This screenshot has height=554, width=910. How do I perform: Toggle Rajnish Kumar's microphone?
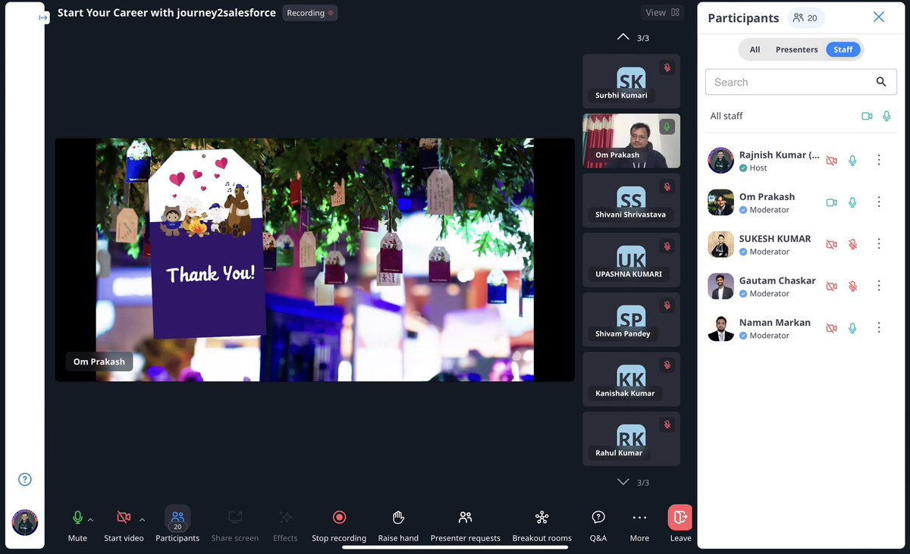click(x=852, y=161)
